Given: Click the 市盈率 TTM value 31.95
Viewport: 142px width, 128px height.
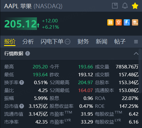Looking at the screenshot, I should coord(87,114).
